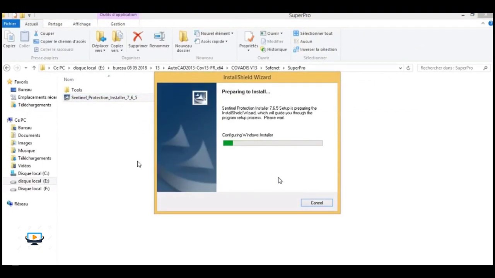
Task: Switch to the Partage tab
Action: 55,24
